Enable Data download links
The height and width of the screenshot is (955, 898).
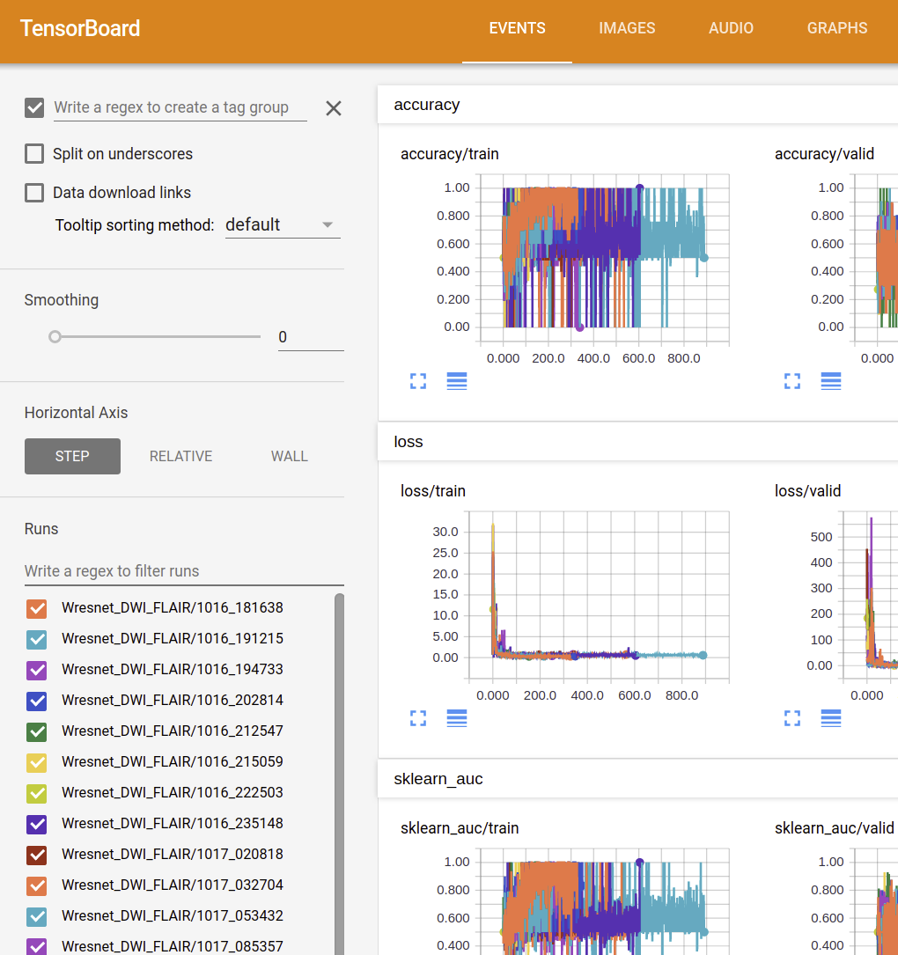33,192
